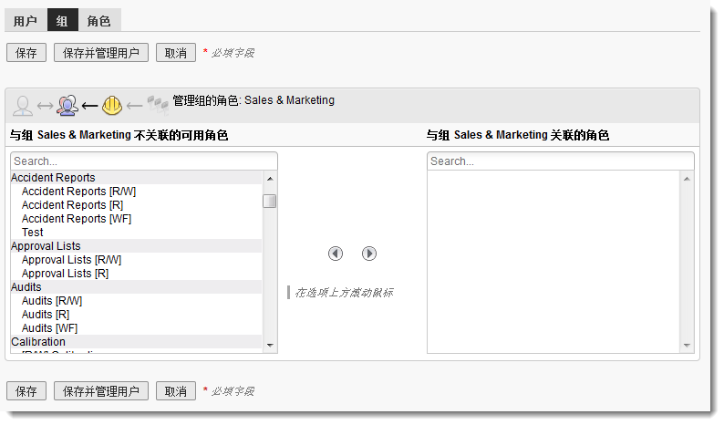Click the bottom 保存并管理用户 button
Image resolution: width=724 pixels, height=425 pixels.
[x=101, y=391]
